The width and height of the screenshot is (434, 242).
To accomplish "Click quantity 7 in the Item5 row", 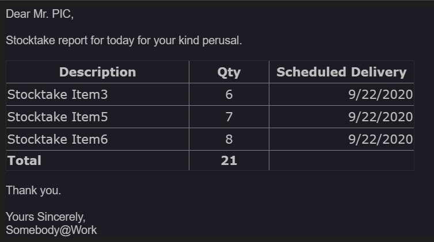I will click(229, 117).
